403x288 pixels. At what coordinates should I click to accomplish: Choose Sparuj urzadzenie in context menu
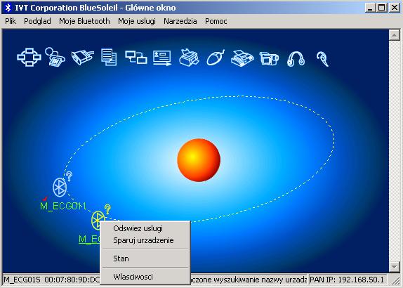143,240
